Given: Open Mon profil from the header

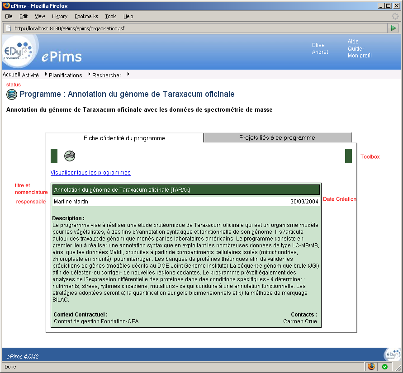Looking at the screenshot, I should 360,56.
